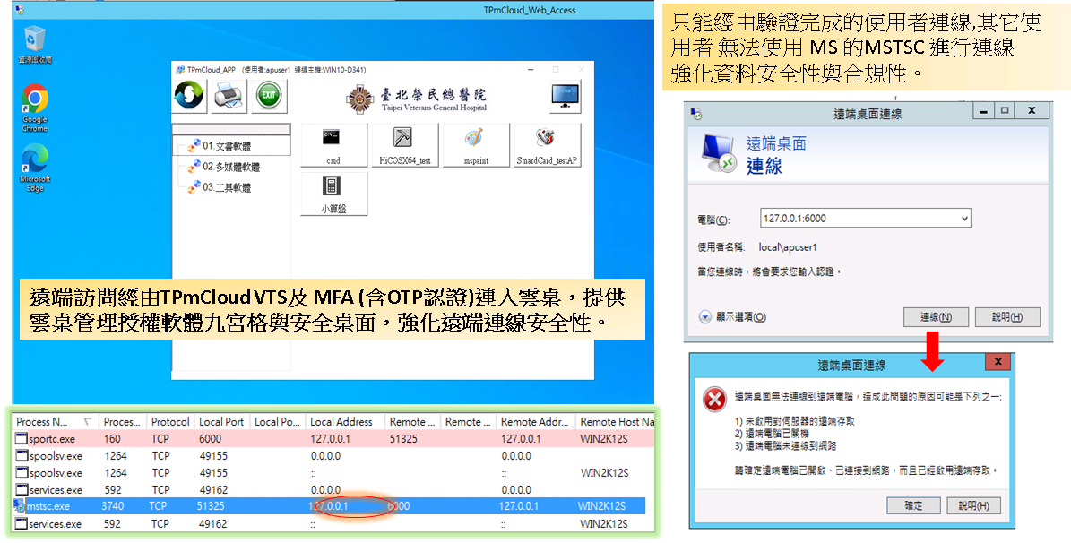Screen dimensions: 1071x543
Task: Click the printer icon in TPmCloud_APP toolbar
Action: [229, 96]
